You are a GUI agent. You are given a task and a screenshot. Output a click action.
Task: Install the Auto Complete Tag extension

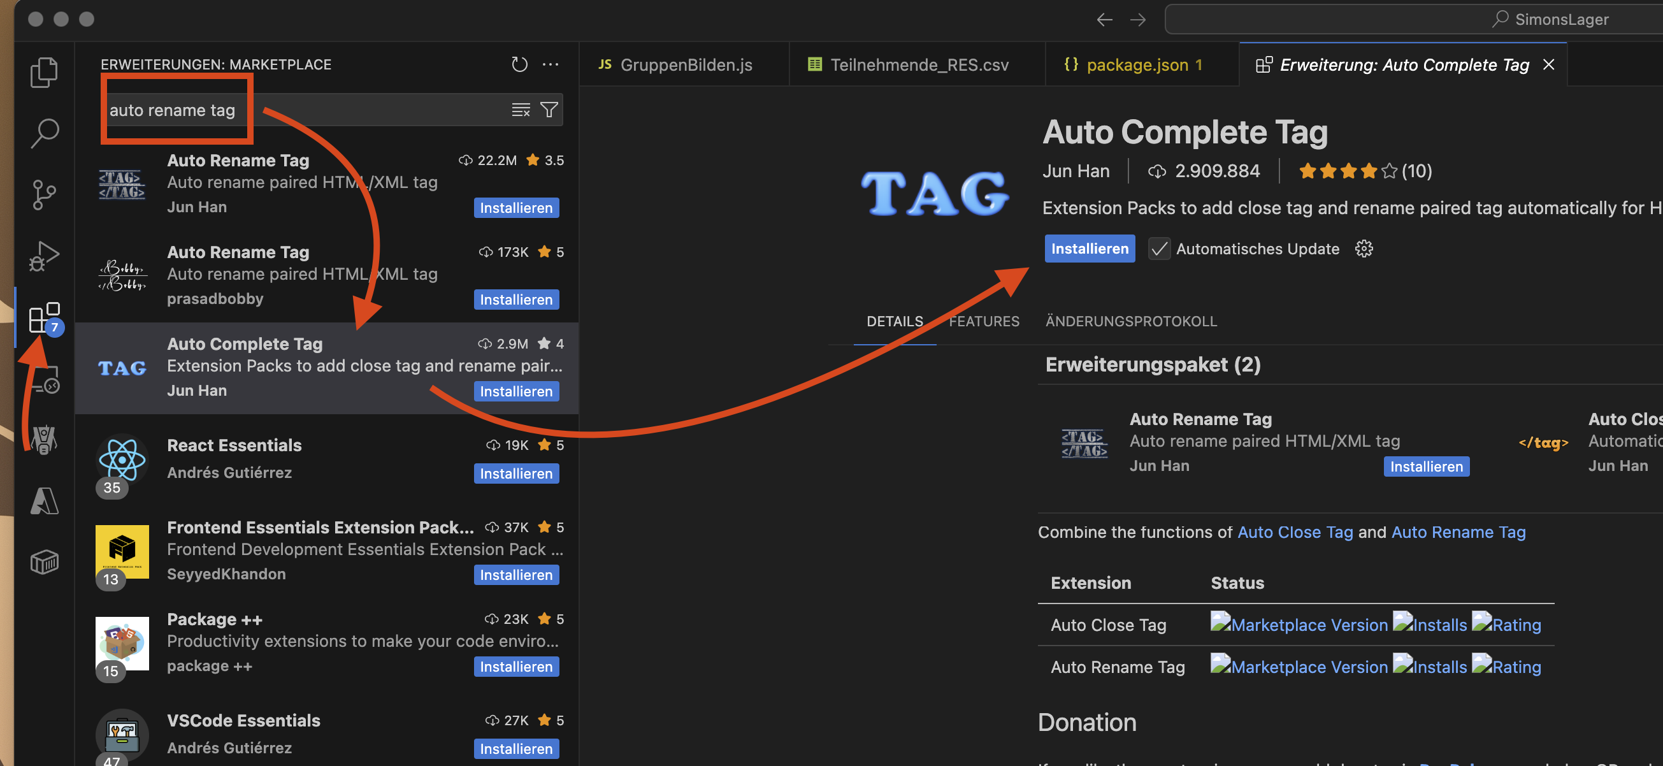point(1089,249)
